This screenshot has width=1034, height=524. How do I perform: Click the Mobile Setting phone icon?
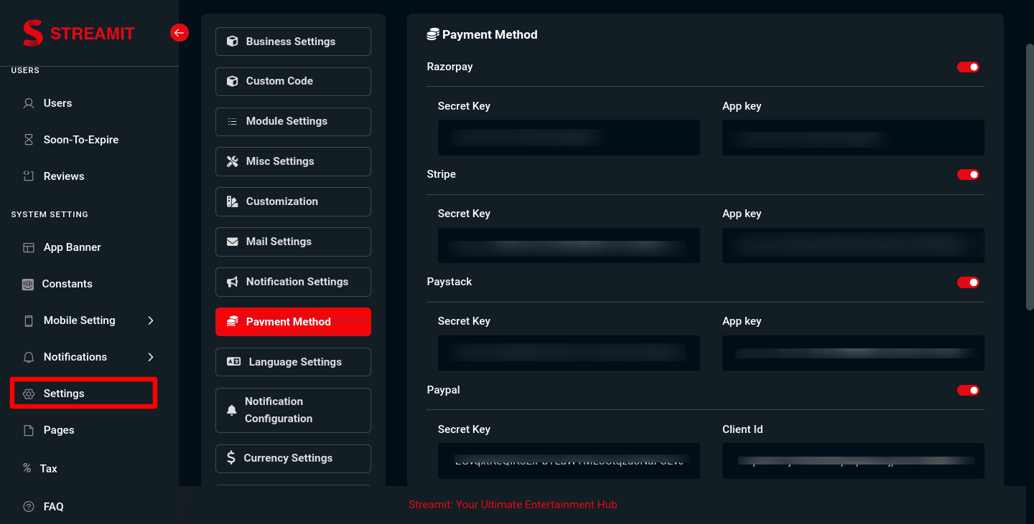(x=29, y=320)
